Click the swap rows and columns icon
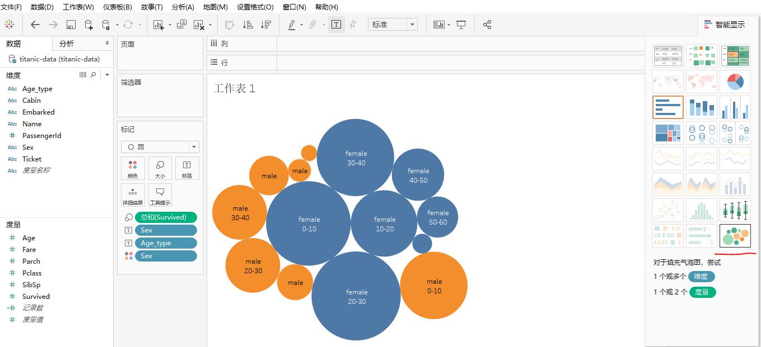Image resolution: width=761 pixels, height=347 pixels. (x=229, y=25)
